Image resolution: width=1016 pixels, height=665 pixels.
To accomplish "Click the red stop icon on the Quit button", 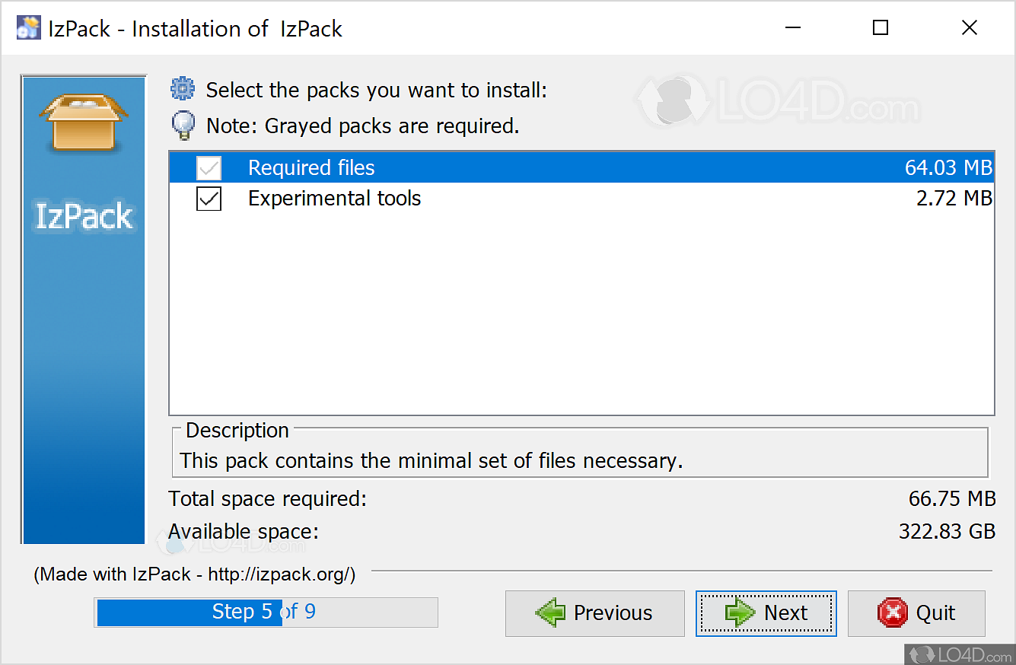I will (x=890, y=612).
